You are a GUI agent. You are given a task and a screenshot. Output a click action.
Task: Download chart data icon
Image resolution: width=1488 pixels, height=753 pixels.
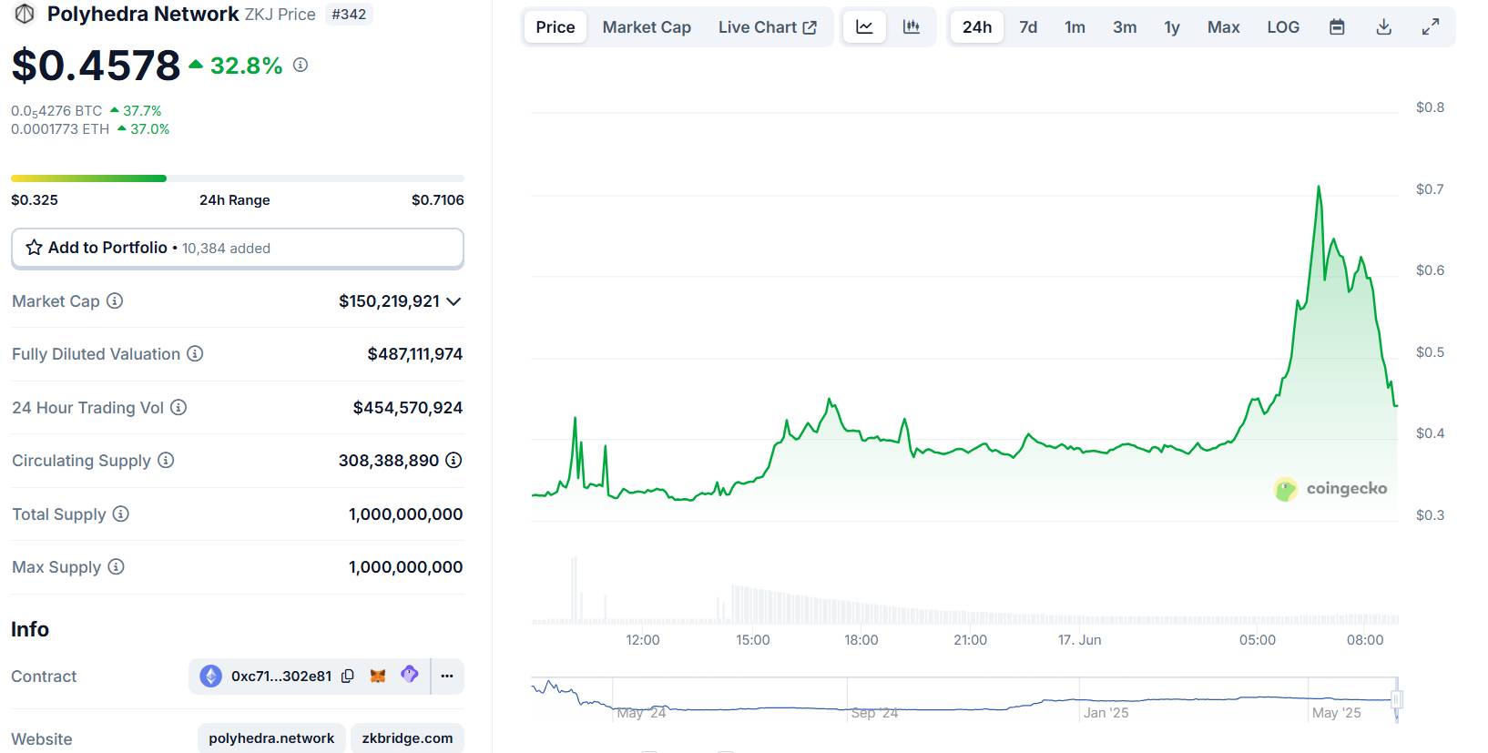1383,27
